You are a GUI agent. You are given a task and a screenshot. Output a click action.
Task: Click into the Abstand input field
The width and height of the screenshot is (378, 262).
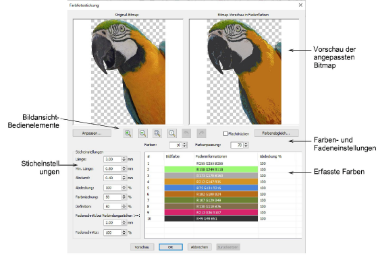(x=113, y=178)
